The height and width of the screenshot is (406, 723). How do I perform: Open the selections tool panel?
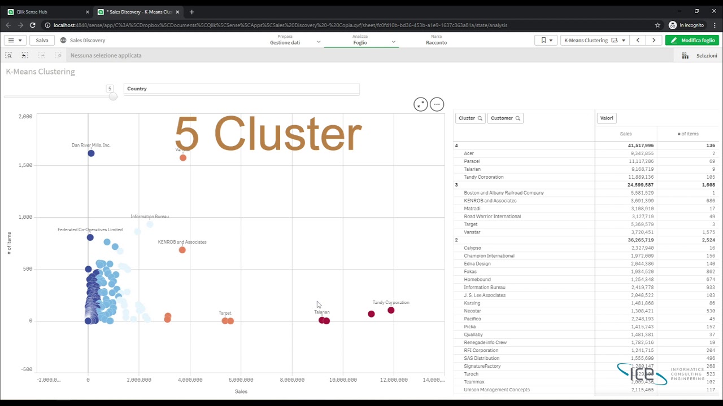[x=685, y=56]
